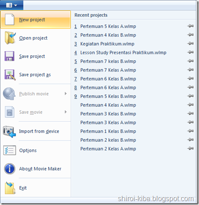Open Pertemuan 2 Kelas A.wlmp project

point(108,149)
